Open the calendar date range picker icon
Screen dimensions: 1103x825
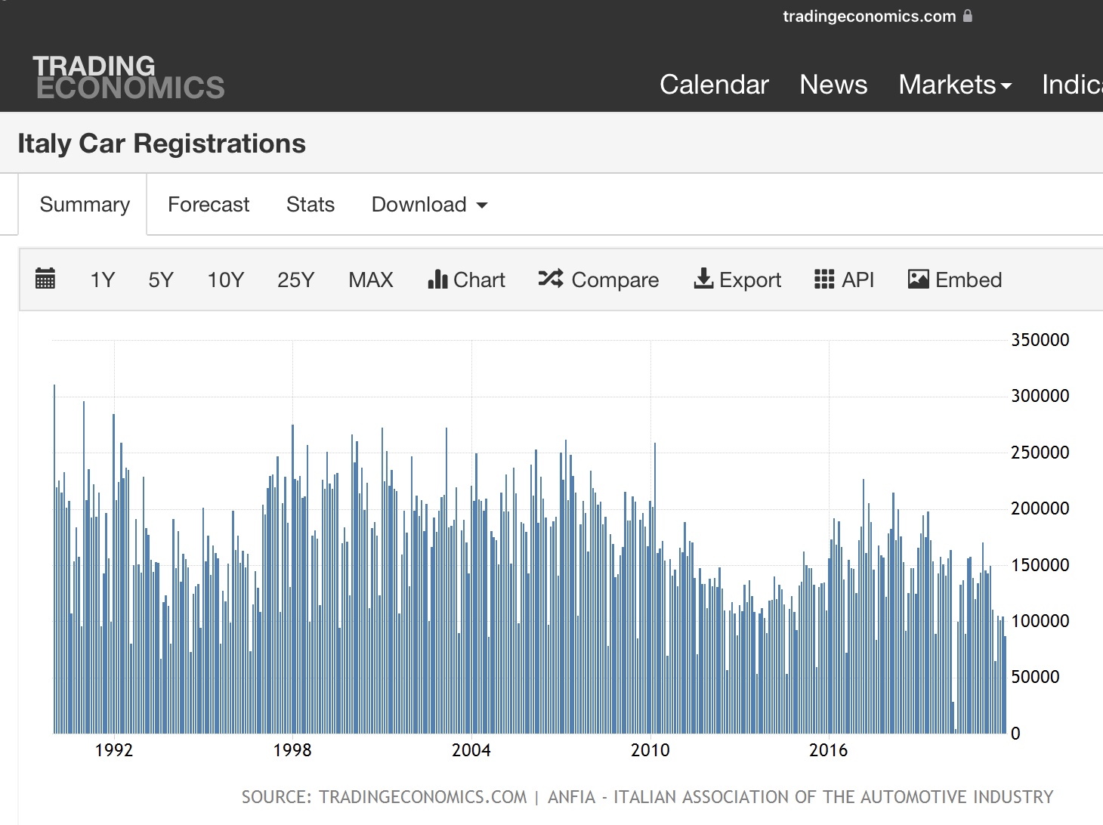click(x=45, y=279)
